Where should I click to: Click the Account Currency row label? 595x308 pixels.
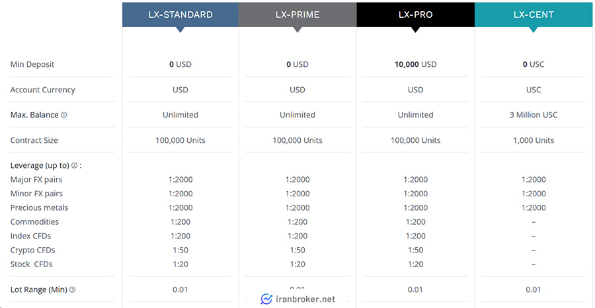click(x=42, y=90)
